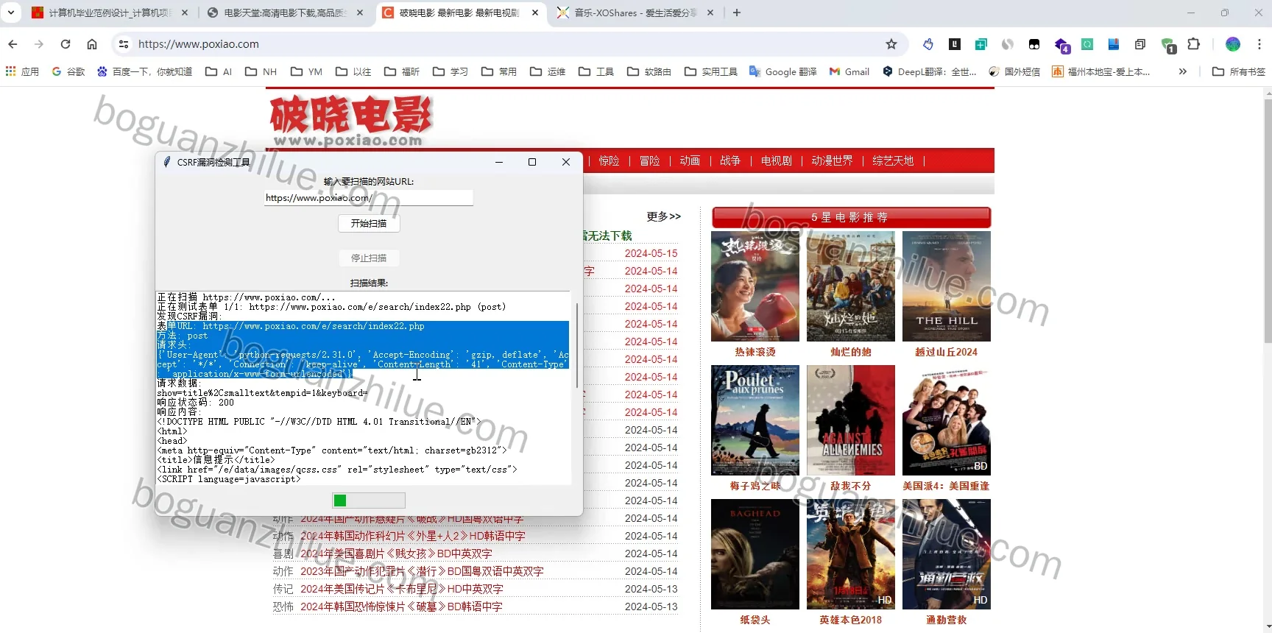Click the browser address bar
Viewport: 1272px width, 633px height.
pyautogui.click(x=508, y=44)
